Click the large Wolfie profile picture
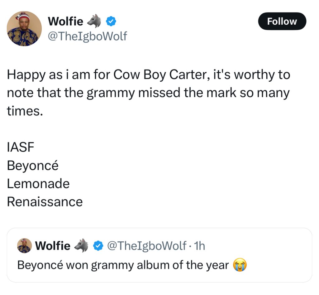The height and width of the screenshot is (295, 319). [x=24, y=29]
